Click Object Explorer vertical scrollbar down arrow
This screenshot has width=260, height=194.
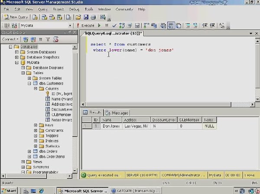click(75, 171)
